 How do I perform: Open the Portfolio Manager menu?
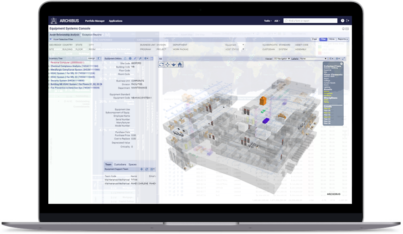(x=95, y=21)
